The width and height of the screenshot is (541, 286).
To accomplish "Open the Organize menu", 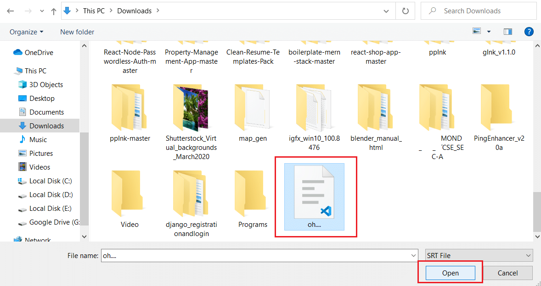I will (x=26, y=32).
